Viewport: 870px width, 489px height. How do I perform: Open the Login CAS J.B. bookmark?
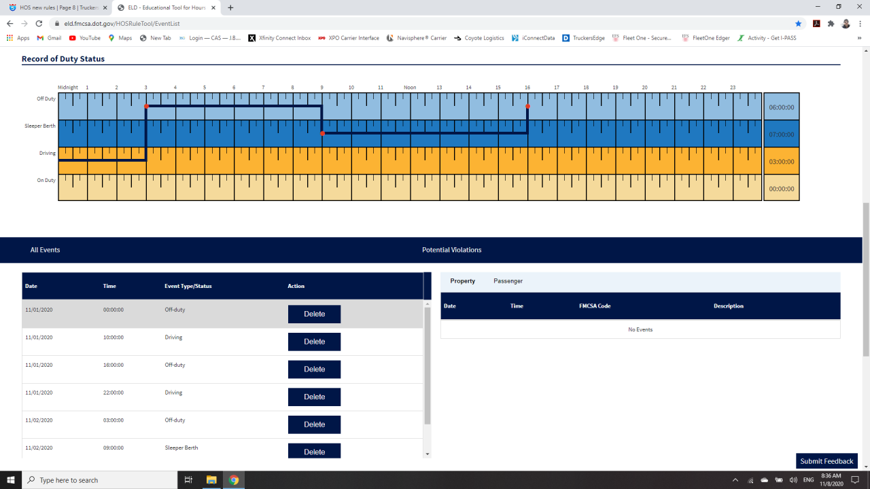click(210, 38)
